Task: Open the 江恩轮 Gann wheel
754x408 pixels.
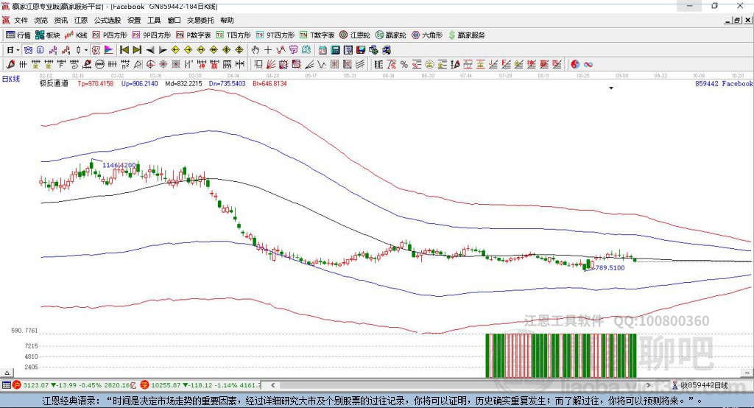Action: 355,35
